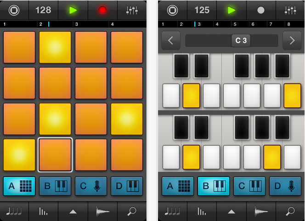
Task: Open note repeat icon in left screen
Action: click(14, 211)
